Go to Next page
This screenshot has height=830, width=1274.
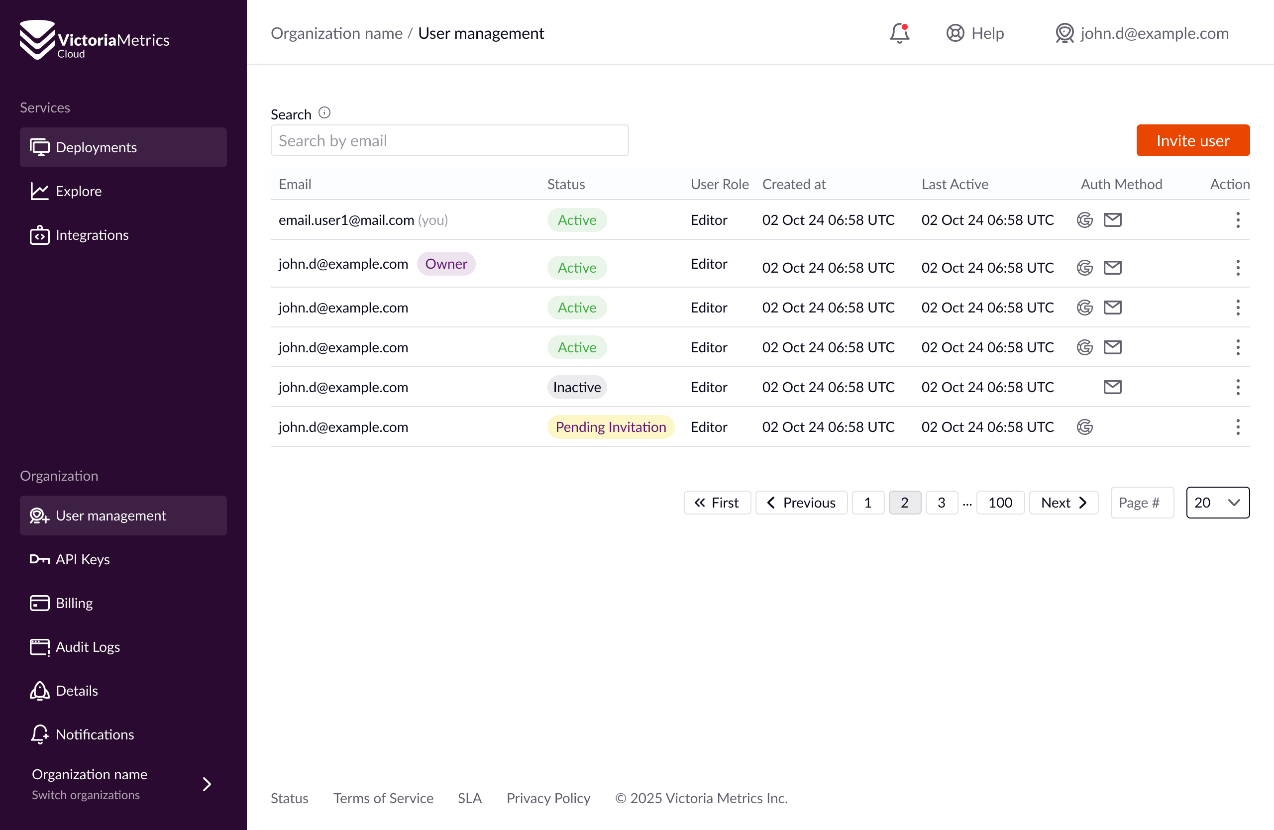tap(1063, 503)
